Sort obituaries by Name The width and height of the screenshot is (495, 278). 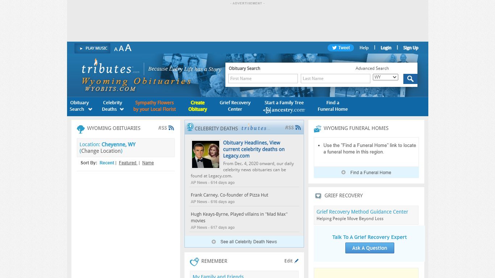(x=148, y=163)
